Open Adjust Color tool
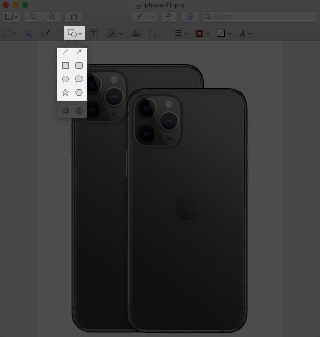The width and height of the screenshot is (320, 337). pos(136,33)
